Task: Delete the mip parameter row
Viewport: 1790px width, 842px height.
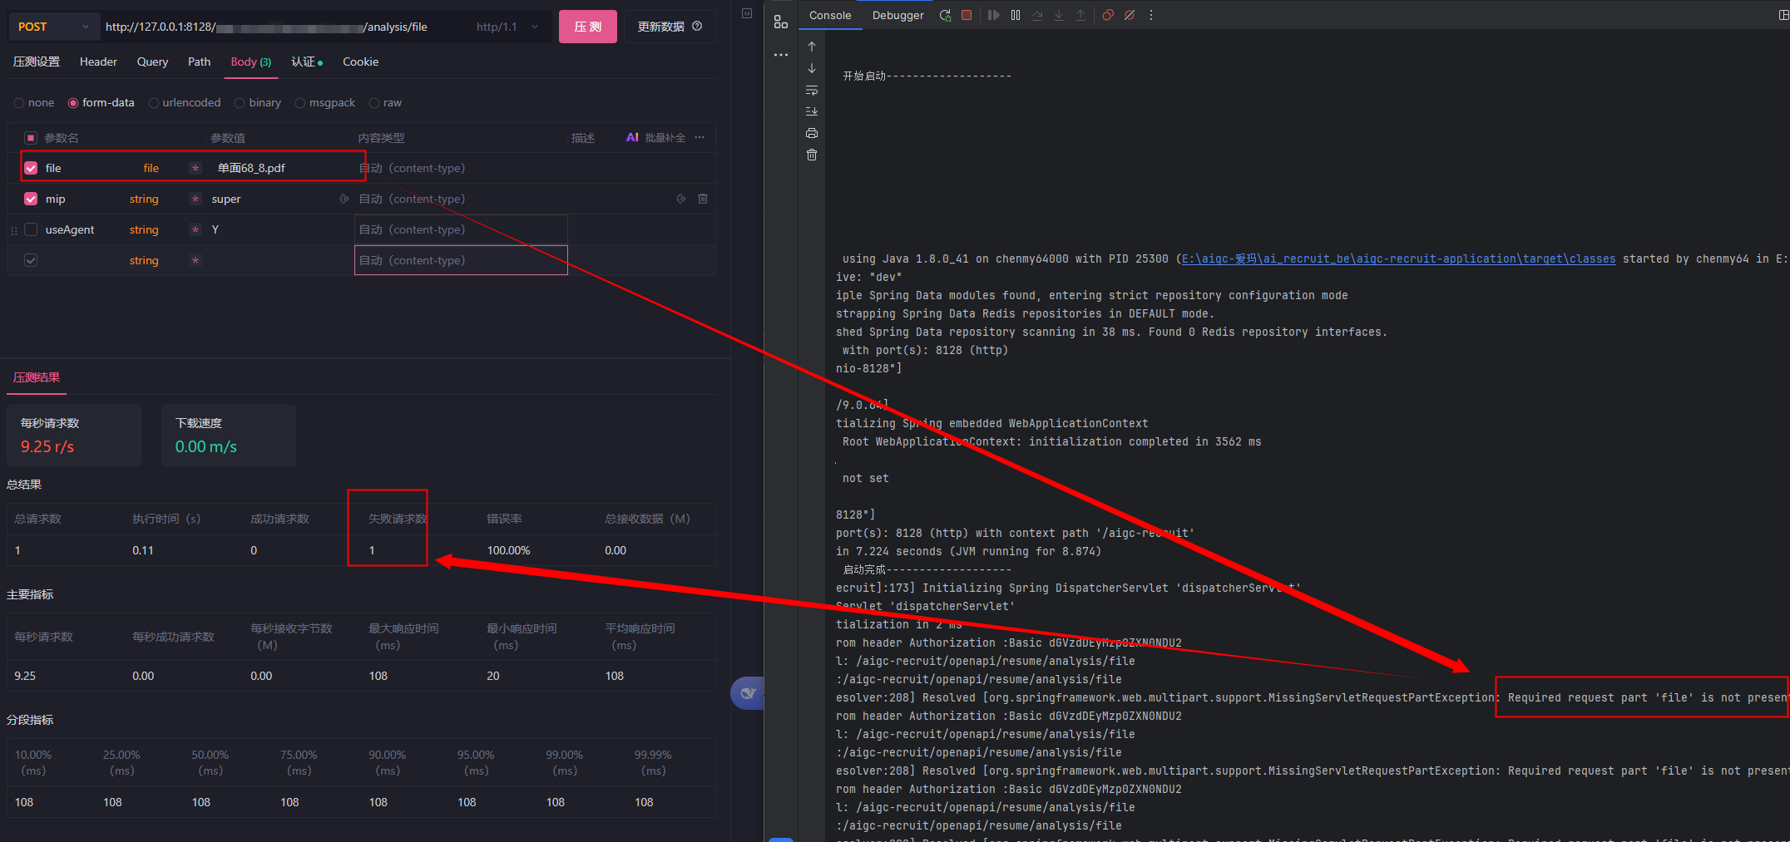Action: pyautogui.click(x=703, y=199)
